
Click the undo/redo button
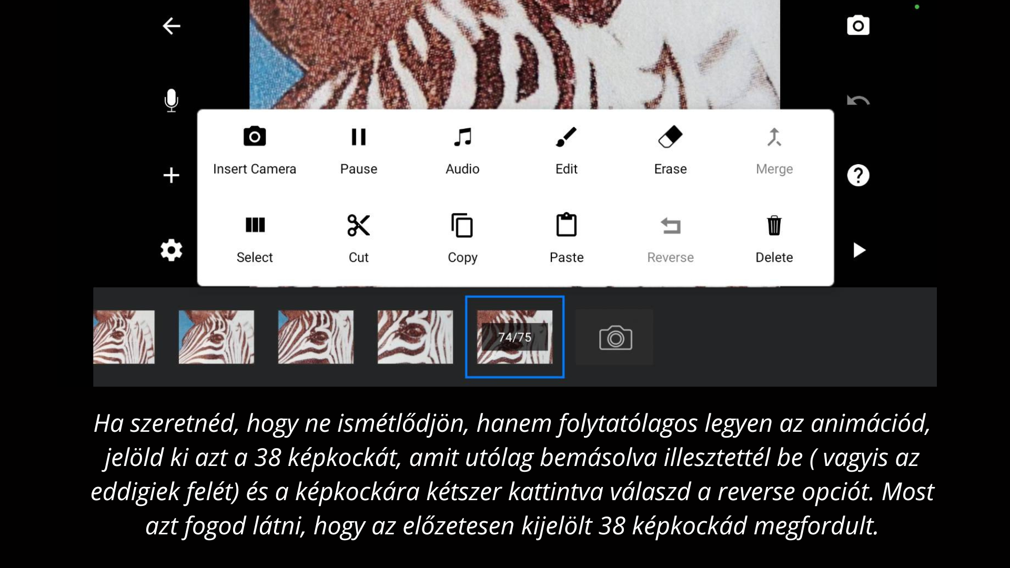point(859,100)
